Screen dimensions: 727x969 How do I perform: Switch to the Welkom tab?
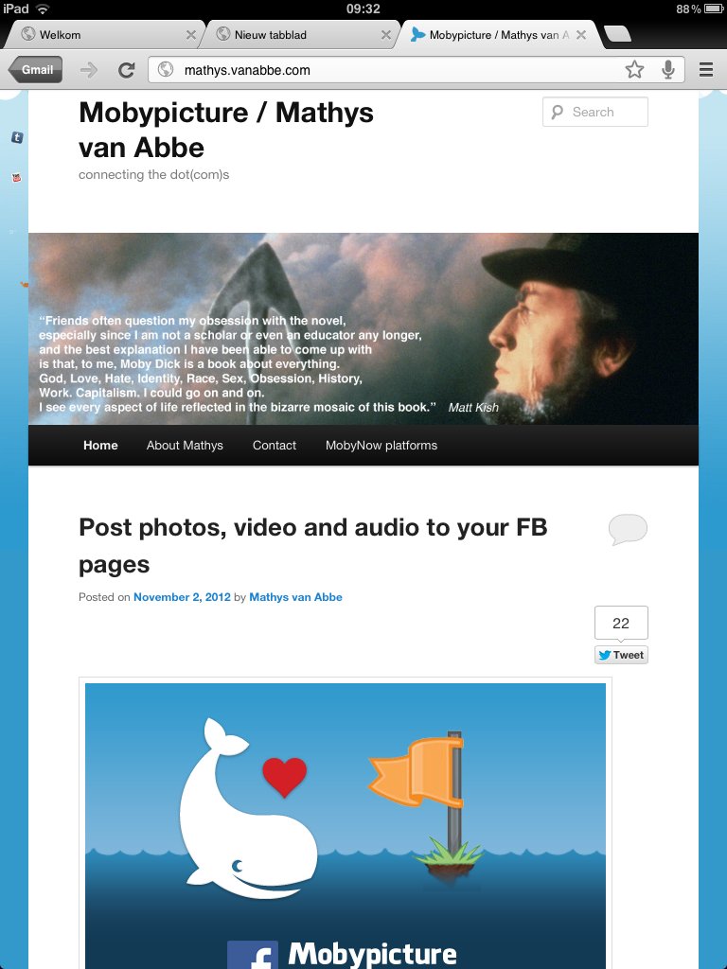click(104, 35)
